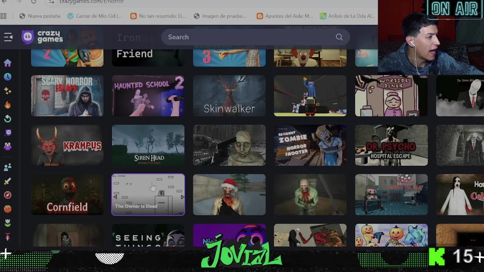
Task: Open the browser apps grid icon
Action: pyautogui.click(x=3, y=16)
